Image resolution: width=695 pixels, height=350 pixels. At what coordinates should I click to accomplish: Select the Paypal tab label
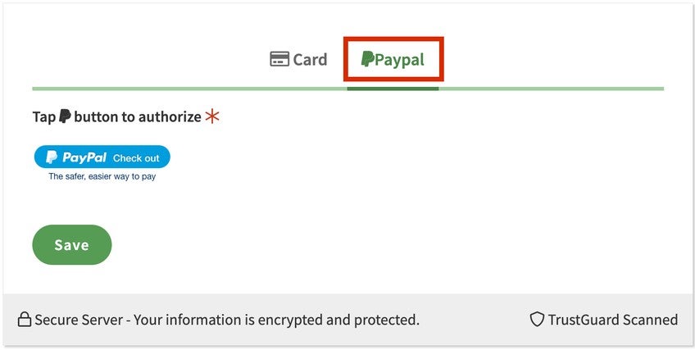(x=399, y=60)
